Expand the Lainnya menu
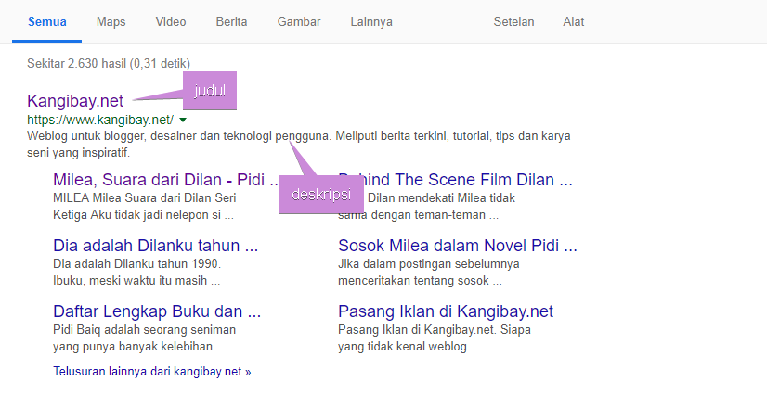Viewport: 767px width, 394px height. pyautogui.click(x=371, y=22)
